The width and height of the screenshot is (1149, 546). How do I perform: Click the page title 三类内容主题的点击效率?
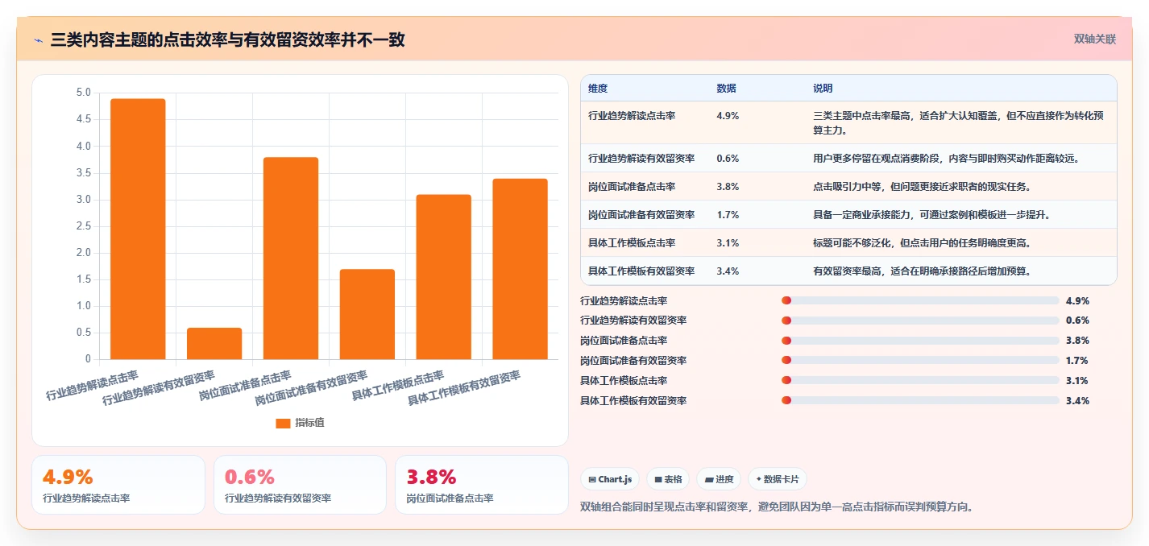(228, 40)
